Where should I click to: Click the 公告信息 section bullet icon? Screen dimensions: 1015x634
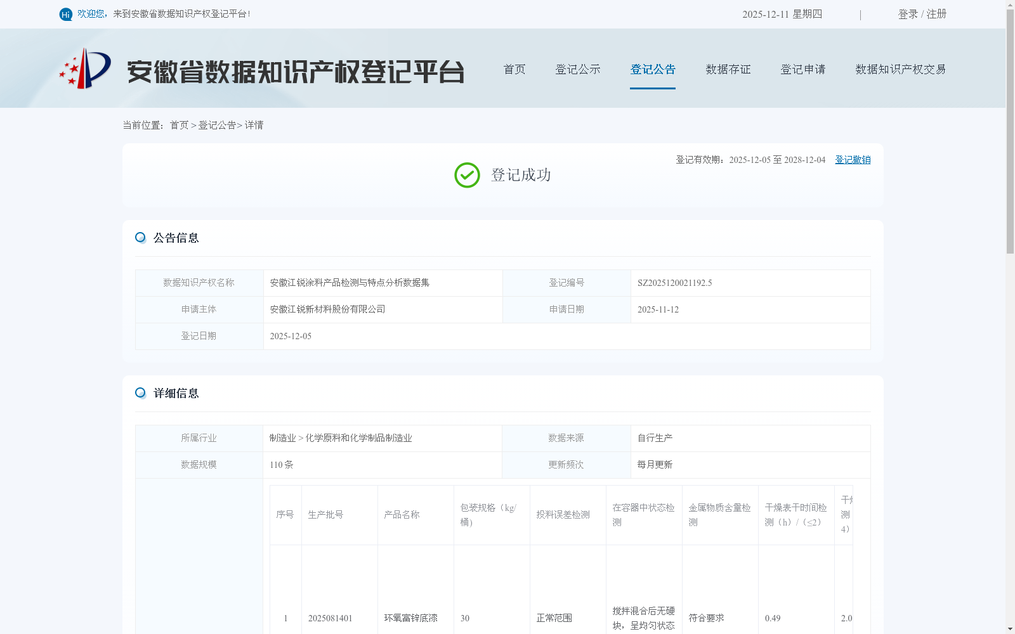pyautogui.click(x=140, y=238)
